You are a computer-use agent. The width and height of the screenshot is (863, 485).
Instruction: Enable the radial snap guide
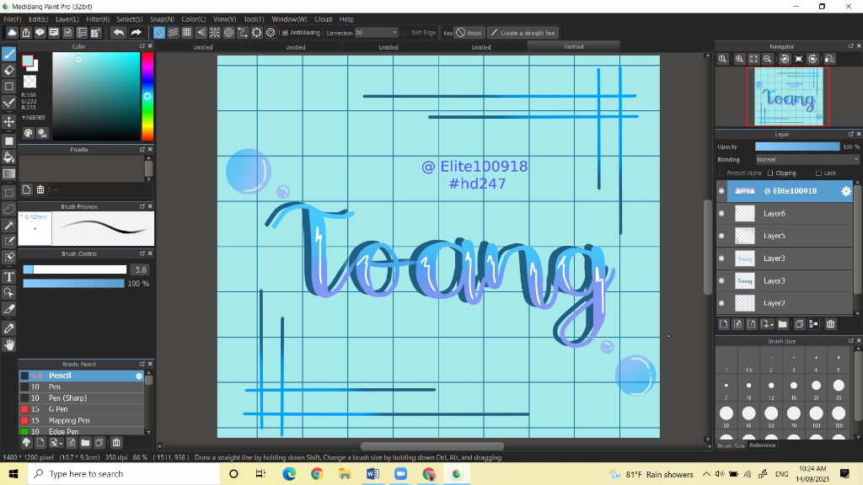(x=215, y=33)
